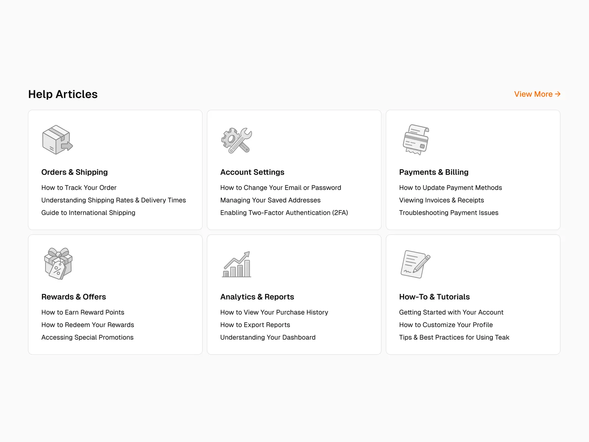Image resolution: width=589 pixels, height=442 pixels.
Task: Select the Analytics & Reports heading
Action: 257,297
